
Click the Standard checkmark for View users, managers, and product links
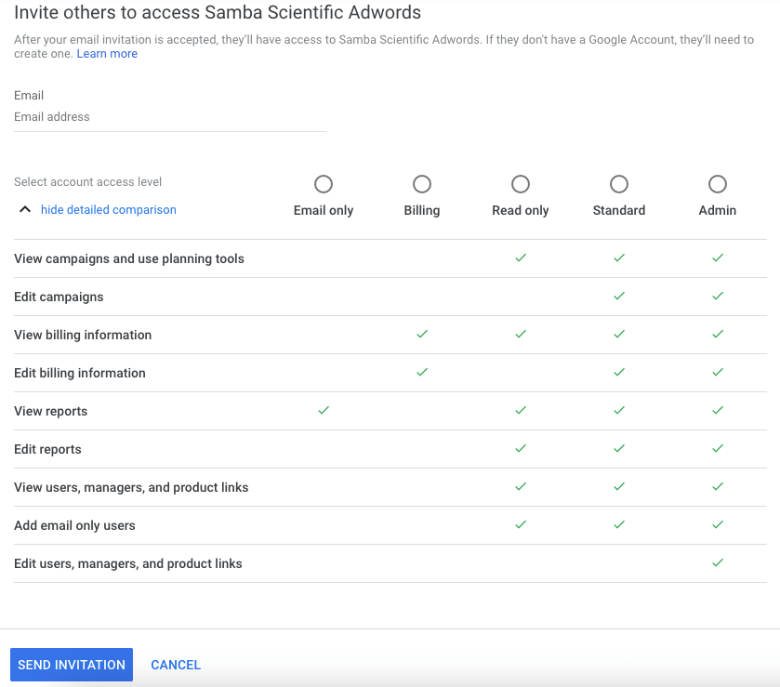coord(619,486)
